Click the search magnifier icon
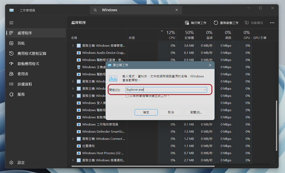 (95, 10)
